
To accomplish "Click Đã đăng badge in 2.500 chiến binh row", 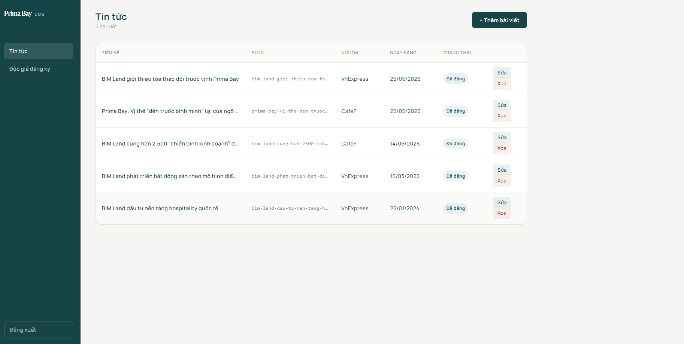I will 456,144.
